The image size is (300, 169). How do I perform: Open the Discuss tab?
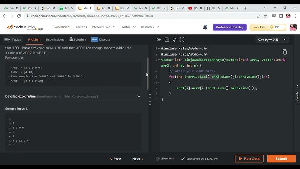pyautogui.click(x=101, y=39)
